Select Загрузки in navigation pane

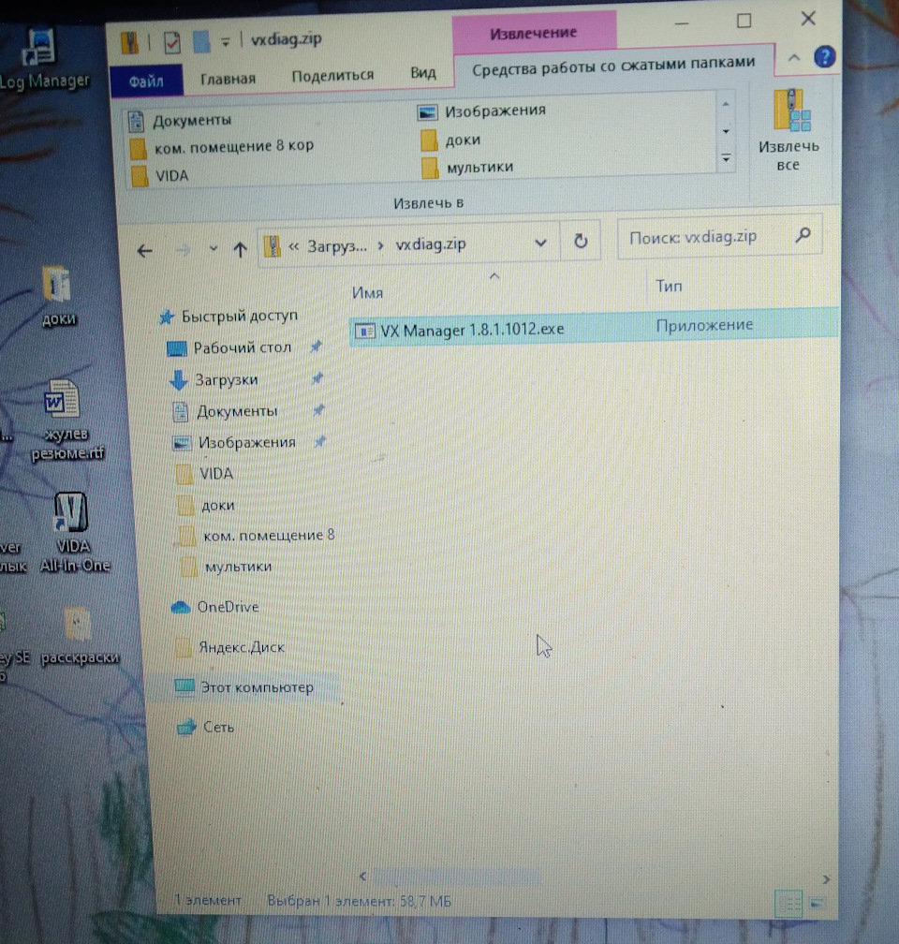click(x=214, y=380)
